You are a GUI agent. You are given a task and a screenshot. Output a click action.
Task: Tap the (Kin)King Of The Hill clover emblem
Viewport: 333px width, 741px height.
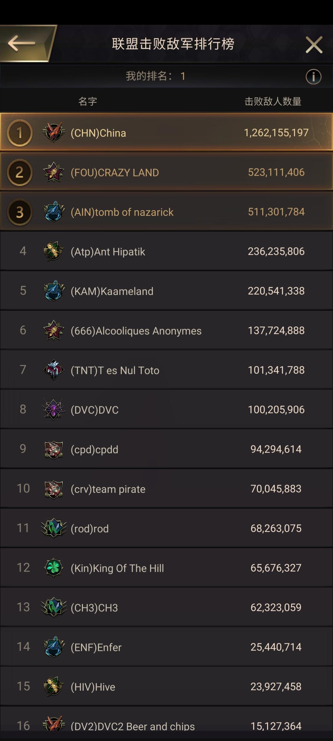pos(54,567)
